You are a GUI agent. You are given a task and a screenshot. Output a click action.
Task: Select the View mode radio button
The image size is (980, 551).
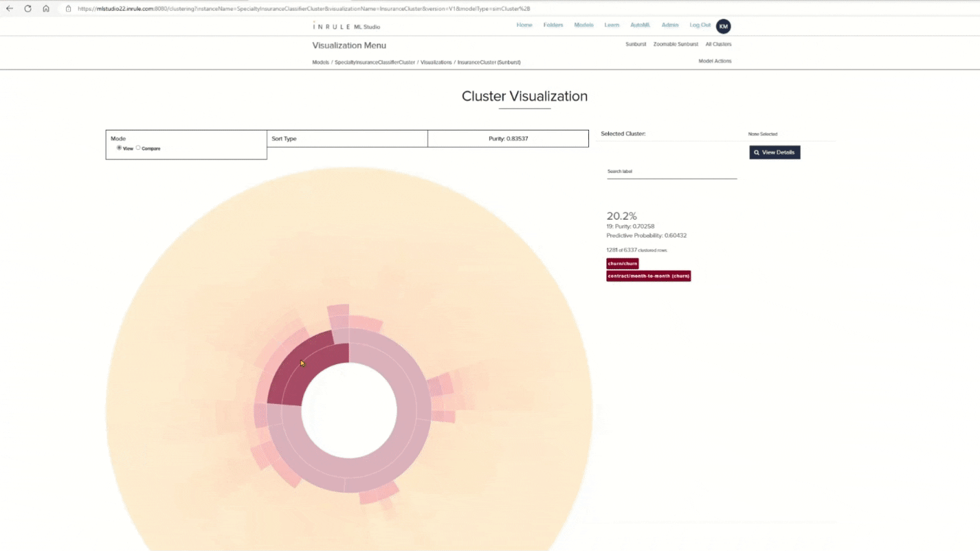tap(119, 148)
